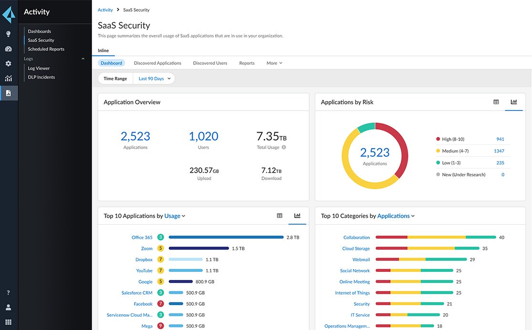
Task: Open the Applications dropdown in Top 10 Categories
Action: pyautogui.click(x=395, y=216)
